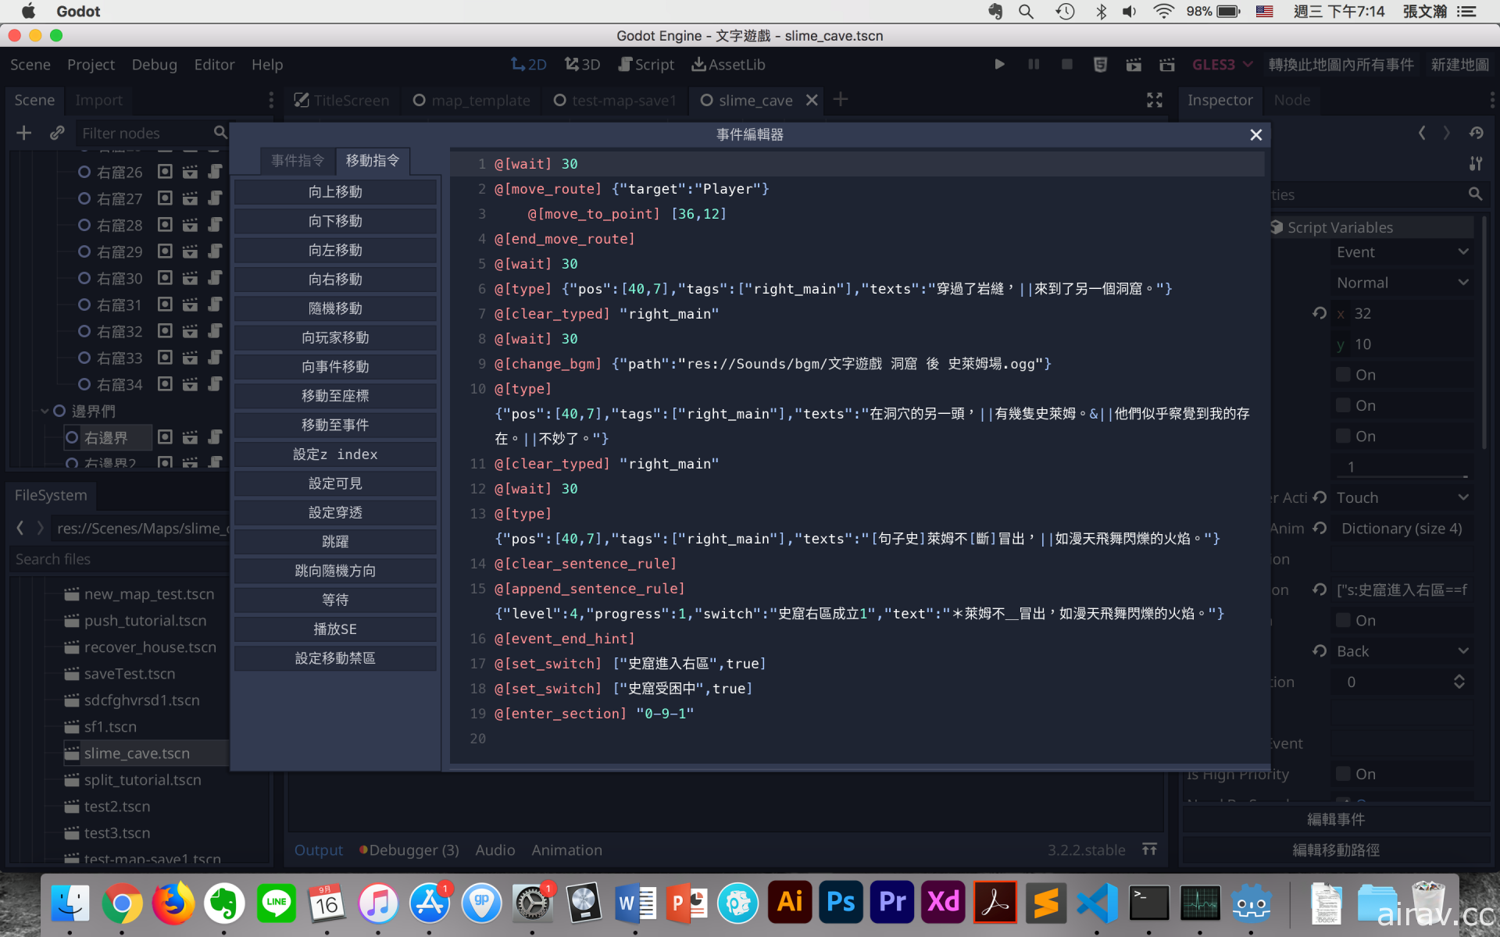Collapse the 邊界們 tree node

(x=45, y=411)
